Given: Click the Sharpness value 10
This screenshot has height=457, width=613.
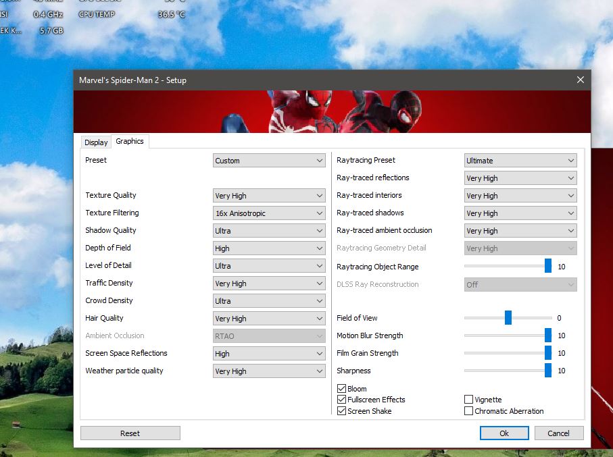Looking at the screenshot, I should [x=562, y=371].
